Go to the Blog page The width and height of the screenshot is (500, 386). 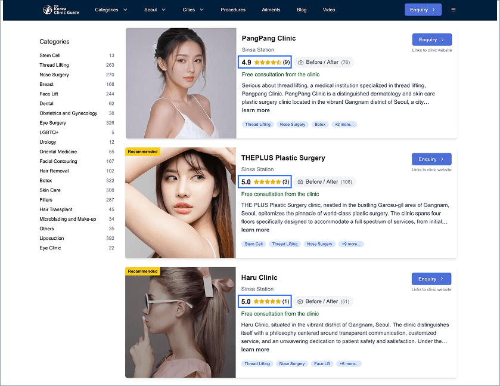[302, 10]
